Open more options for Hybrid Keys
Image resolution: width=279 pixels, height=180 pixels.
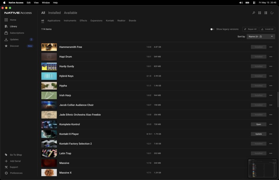tap(271, 76)
